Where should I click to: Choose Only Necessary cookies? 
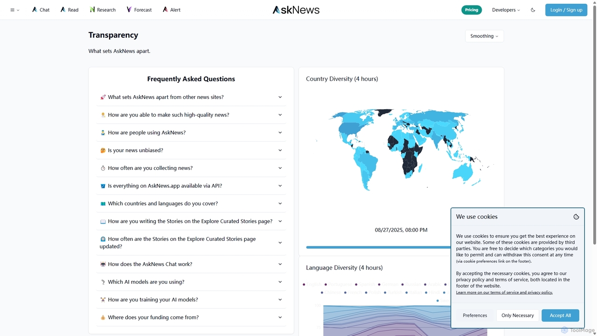tap(518, 315)
